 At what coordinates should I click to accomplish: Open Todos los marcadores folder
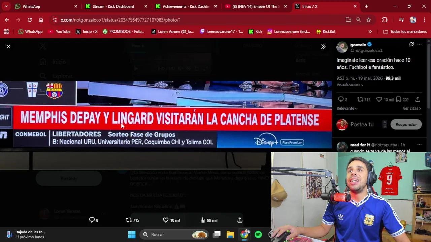pyautogui.click(x=405, y=31)
